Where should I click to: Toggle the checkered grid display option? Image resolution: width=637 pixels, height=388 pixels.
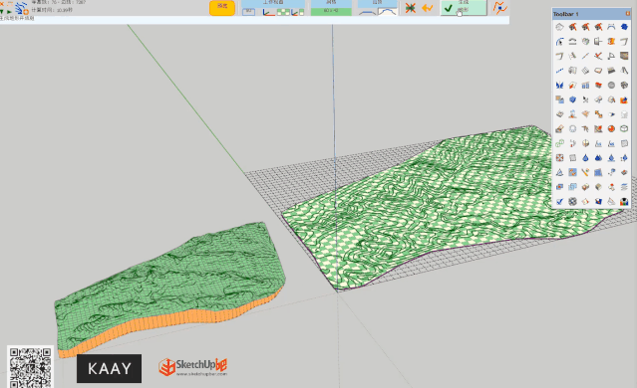(x=283, y=12)
